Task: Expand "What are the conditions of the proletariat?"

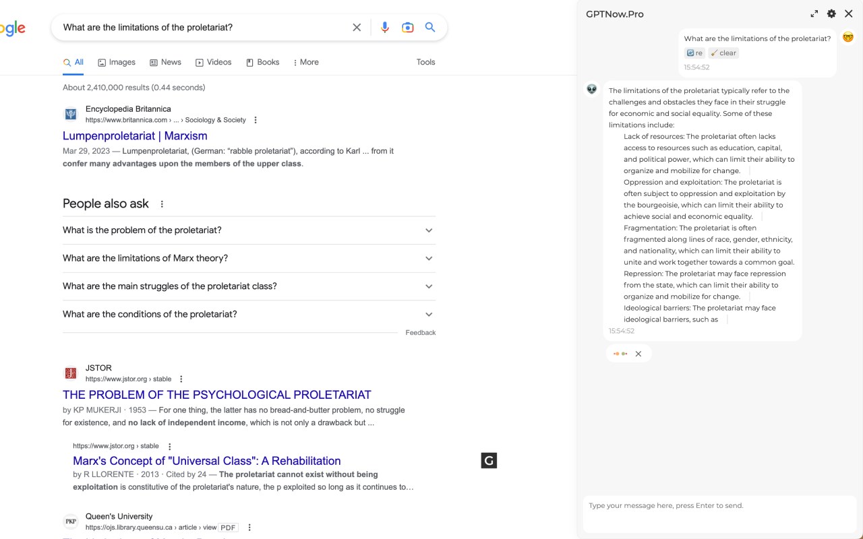Action: tap(429, 314)
